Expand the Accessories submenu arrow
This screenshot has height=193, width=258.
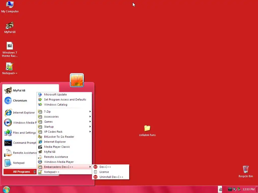pos(90,117)
